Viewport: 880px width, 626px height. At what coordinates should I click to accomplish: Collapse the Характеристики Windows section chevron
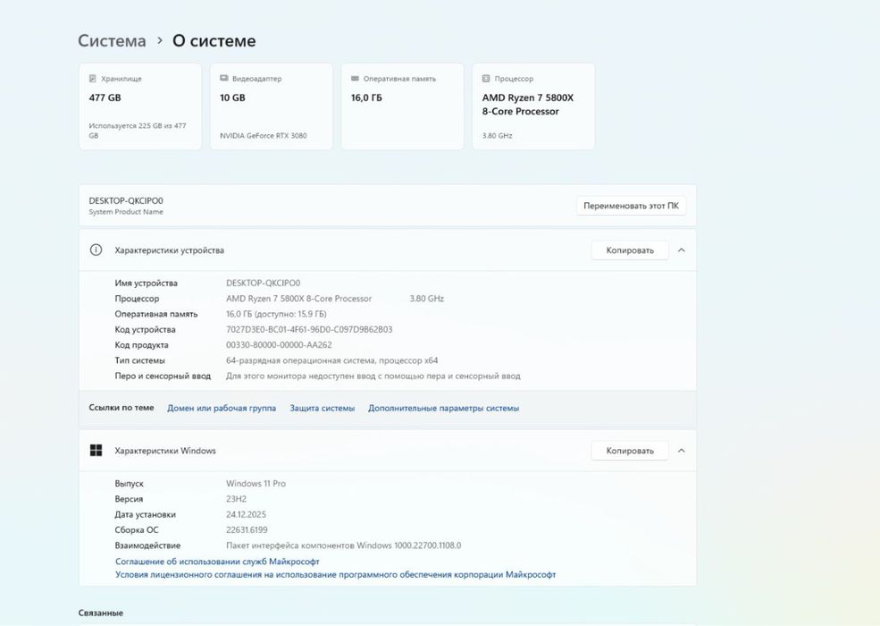682,451
